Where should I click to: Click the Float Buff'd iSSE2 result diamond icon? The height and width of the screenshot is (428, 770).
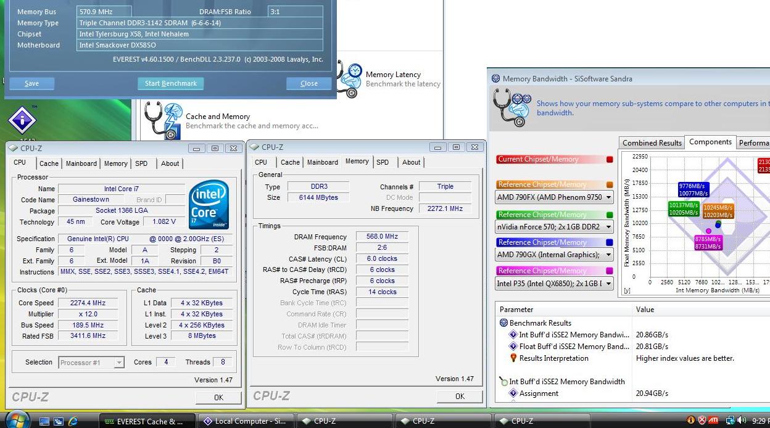tap(513, 347)
